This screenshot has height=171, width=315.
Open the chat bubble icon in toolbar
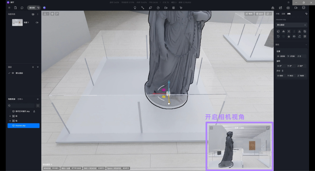22,8
